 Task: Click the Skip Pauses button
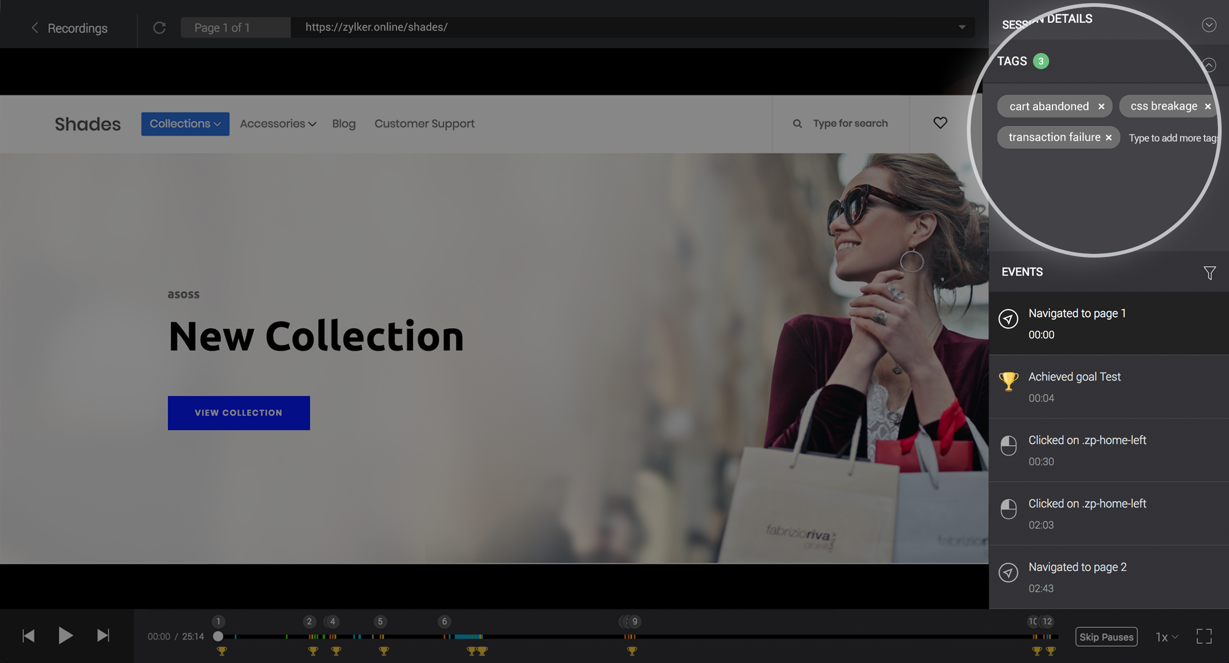(1106, 637)
